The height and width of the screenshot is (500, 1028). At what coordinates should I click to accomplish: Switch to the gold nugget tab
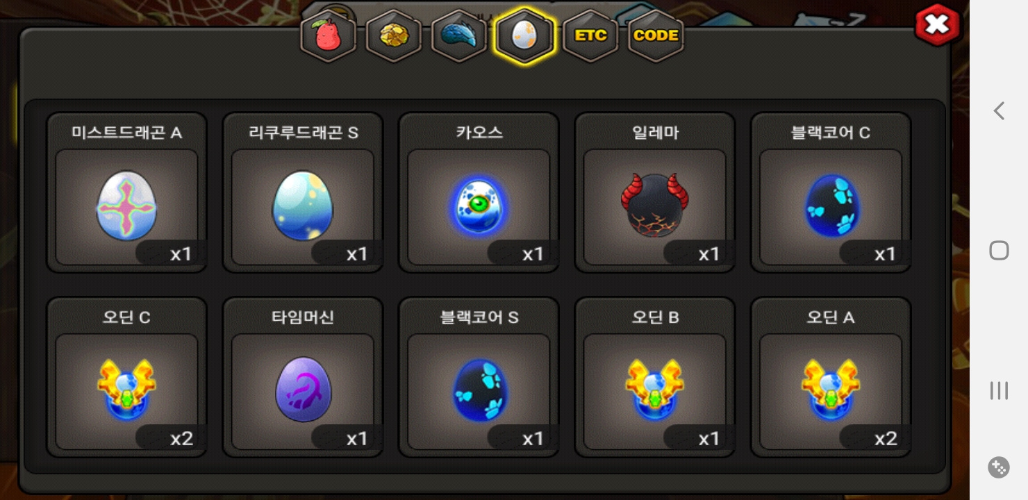pyautogui.click(x=394, y=35)
